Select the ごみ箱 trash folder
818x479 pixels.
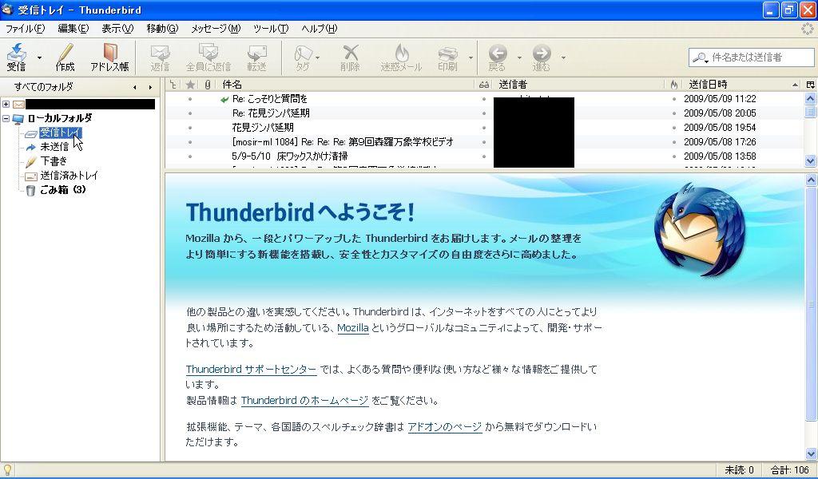coord(62,190)
